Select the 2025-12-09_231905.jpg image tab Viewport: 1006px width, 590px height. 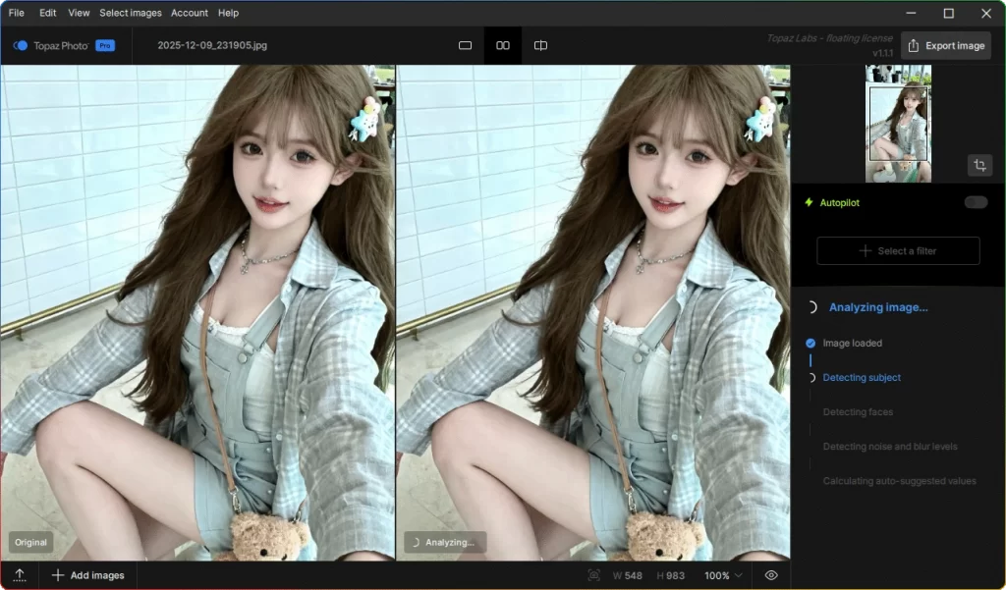[x=214, y=45]
